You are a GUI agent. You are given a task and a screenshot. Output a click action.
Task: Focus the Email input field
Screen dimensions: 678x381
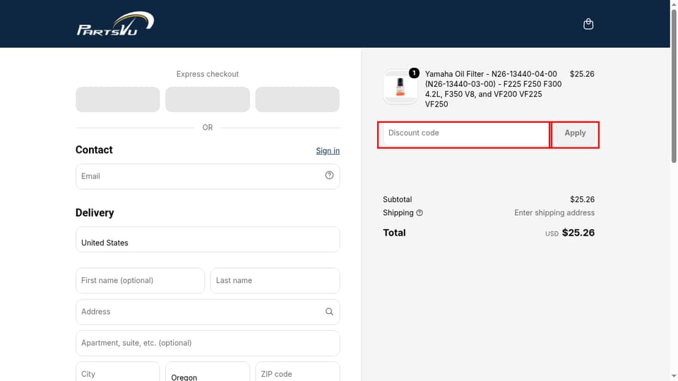pos(208,176)
